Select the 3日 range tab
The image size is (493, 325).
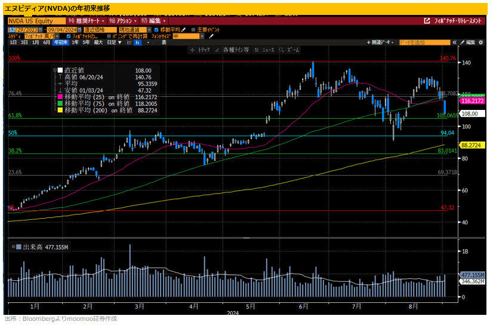24,42
